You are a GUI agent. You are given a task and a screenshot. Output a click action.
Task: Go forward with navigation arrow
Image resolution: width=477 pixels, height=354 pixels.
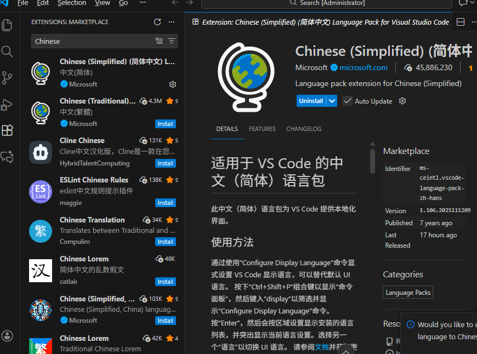click(190, 3)
